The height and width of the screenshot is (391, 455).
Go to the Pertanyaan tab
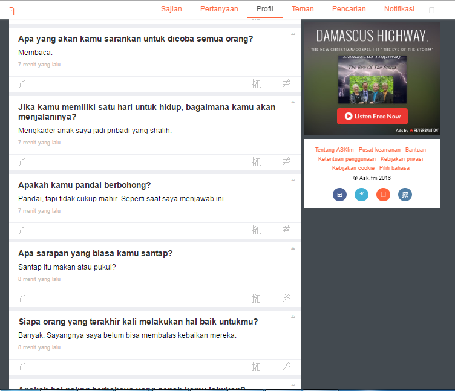pos(219,9)
